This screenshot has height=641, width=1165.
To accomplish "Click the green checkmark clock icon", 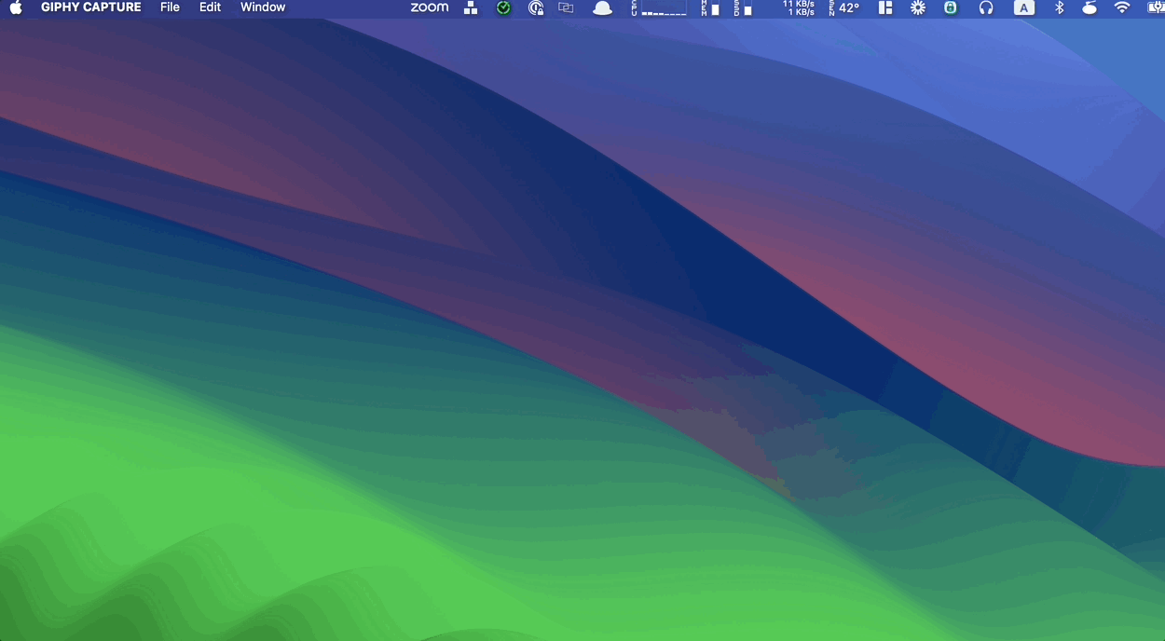I will (x=503, y=8).
